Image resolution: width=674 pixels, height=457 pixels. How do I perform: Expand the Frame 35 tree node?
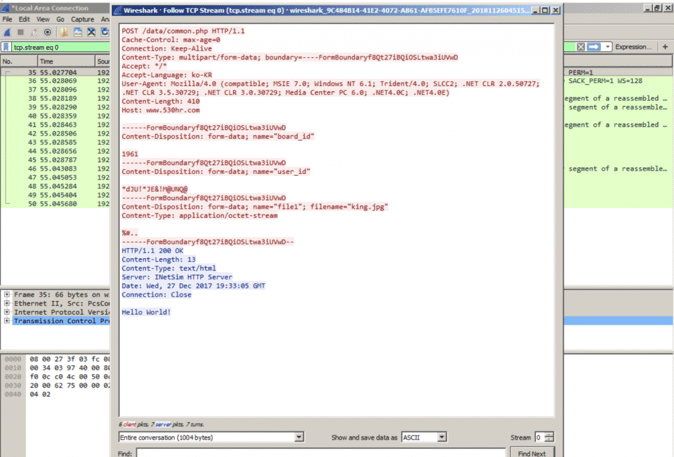[x=7, y=294]
